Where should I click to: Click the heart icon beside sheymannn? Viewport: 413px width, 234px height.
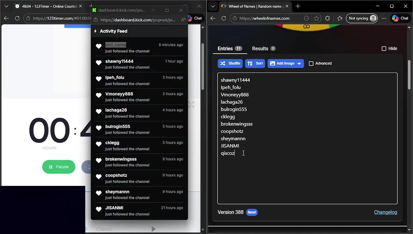[x=99, y=193]
